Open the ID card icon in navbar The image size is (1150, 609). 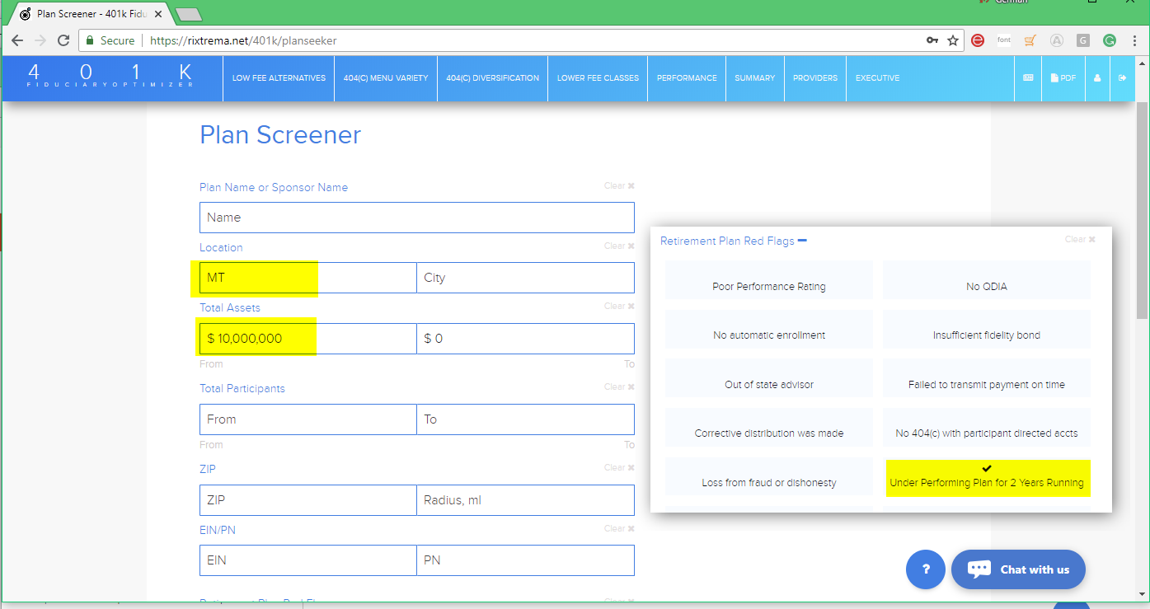click(x=1028, y=78)
